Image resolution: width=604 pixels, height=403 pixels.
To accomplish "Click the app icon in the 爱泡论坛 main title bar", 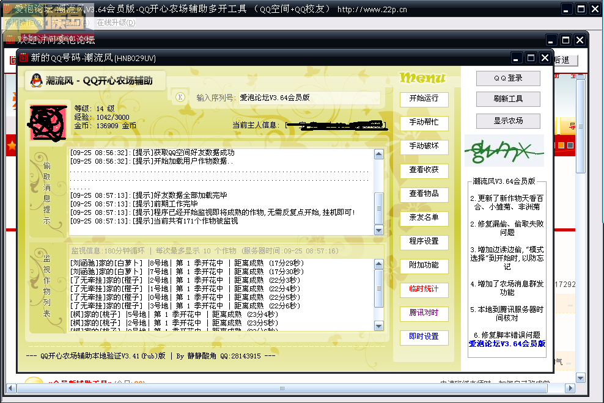I will pyautogui.click(x=7, y=9).
